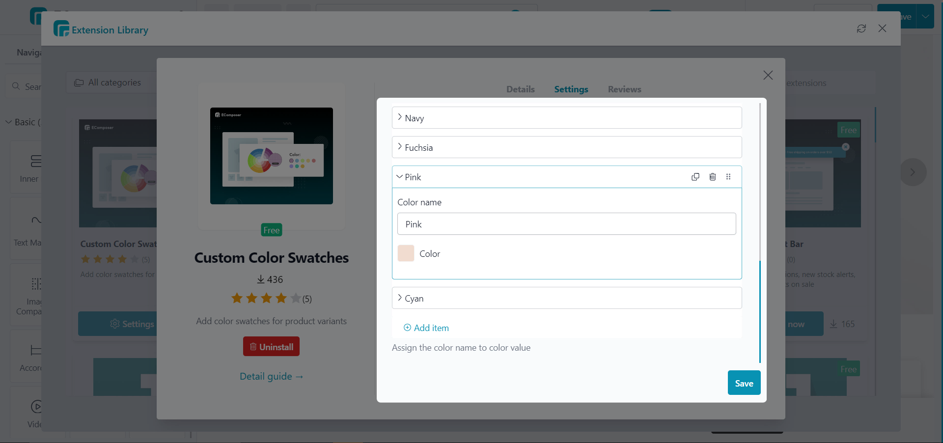943x443 pixels.
Task: Delete the Pink color item
Action: click(x=713, y=177)
